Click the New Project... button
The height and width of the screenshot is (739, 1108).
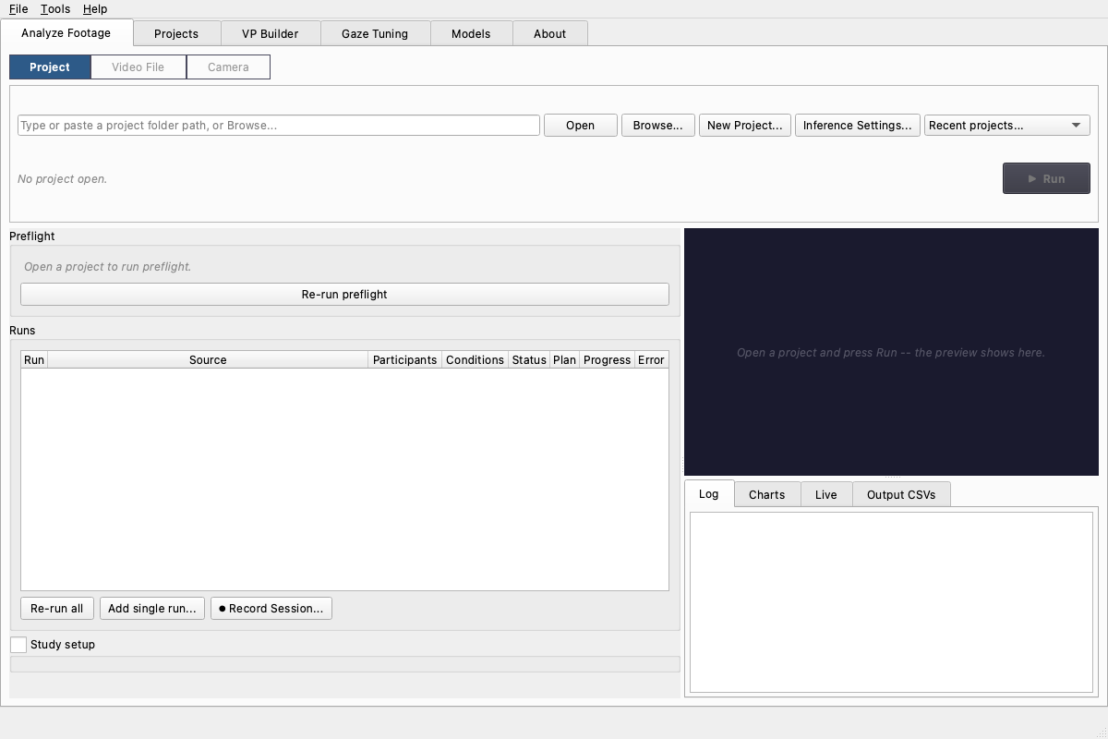point(744,125)
